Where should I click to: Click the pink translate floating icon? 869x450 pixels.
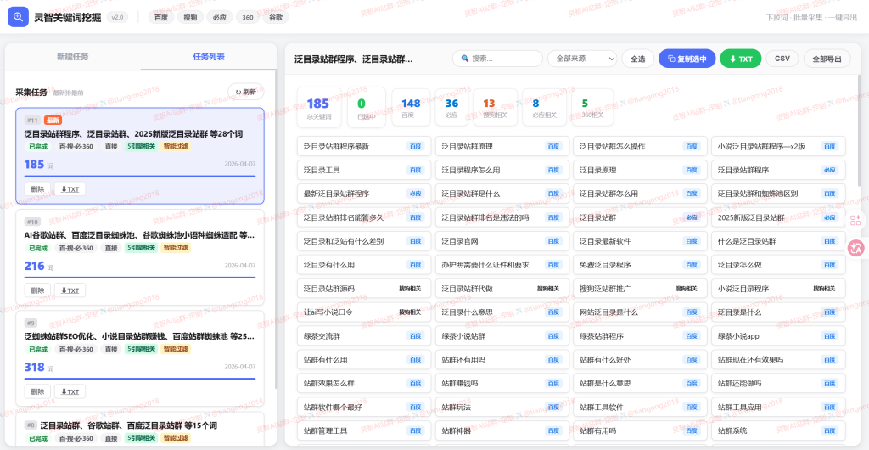855,248
